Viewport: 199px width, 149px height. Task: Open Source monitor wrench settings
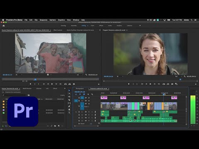click(x=86, y=74)
